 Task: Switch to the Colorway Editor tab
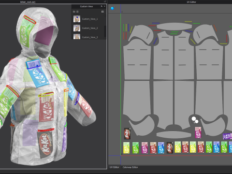130,167
